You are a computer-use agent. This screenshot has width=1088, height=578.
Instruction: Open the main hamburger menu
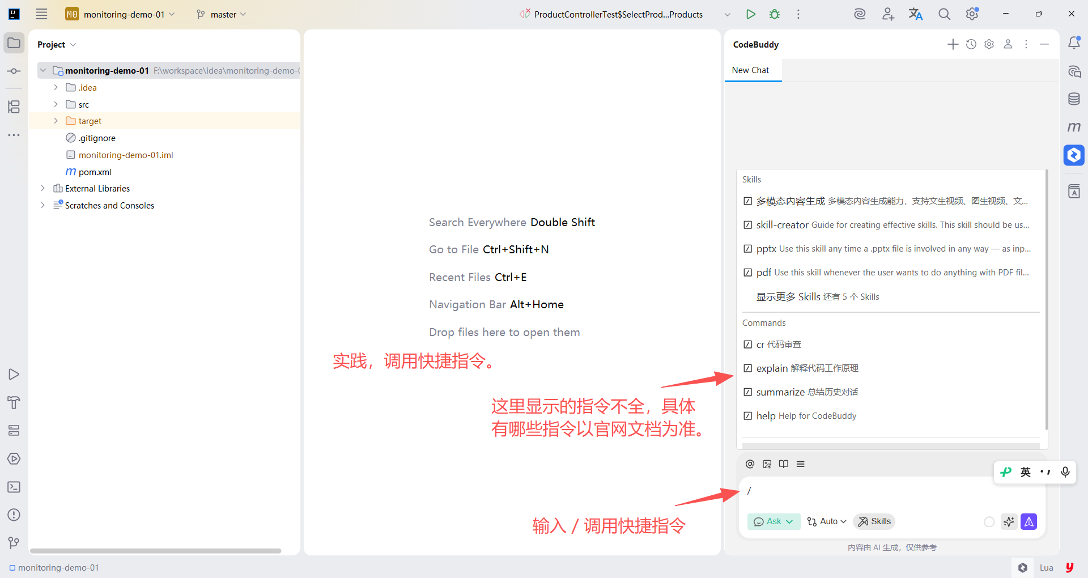pyautogui.click(x=41, y=14)
